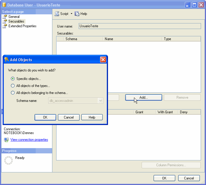Select the General page icon
Viewport: 206px width, 185px height.
5,17
